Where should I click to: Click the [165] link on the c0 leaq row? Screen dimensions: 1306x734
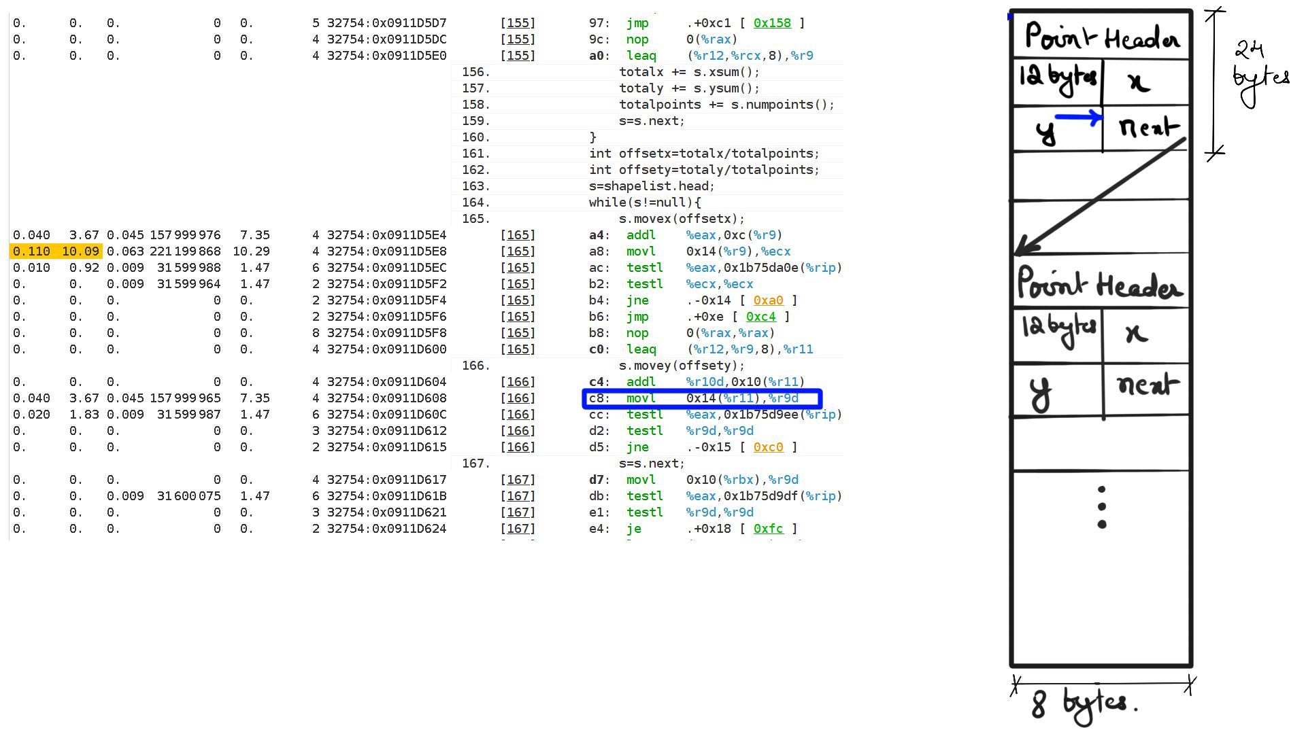click(x=518, y=349)
